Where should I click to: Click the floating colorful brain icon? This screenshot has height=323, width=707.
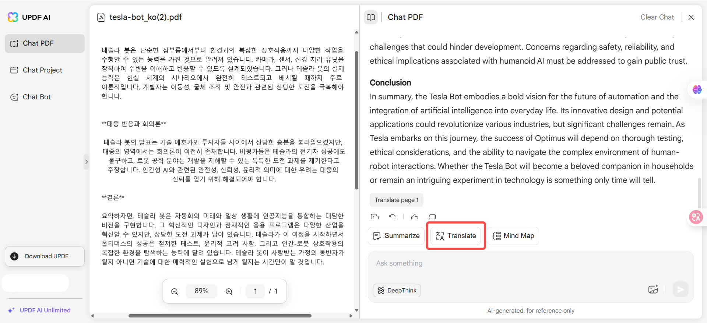click(697, 89)
